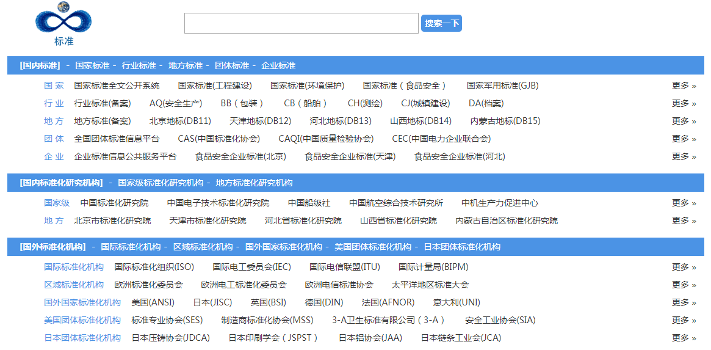
Task: Open 国家标准 in the blue header bar
Action: point(92,65)
